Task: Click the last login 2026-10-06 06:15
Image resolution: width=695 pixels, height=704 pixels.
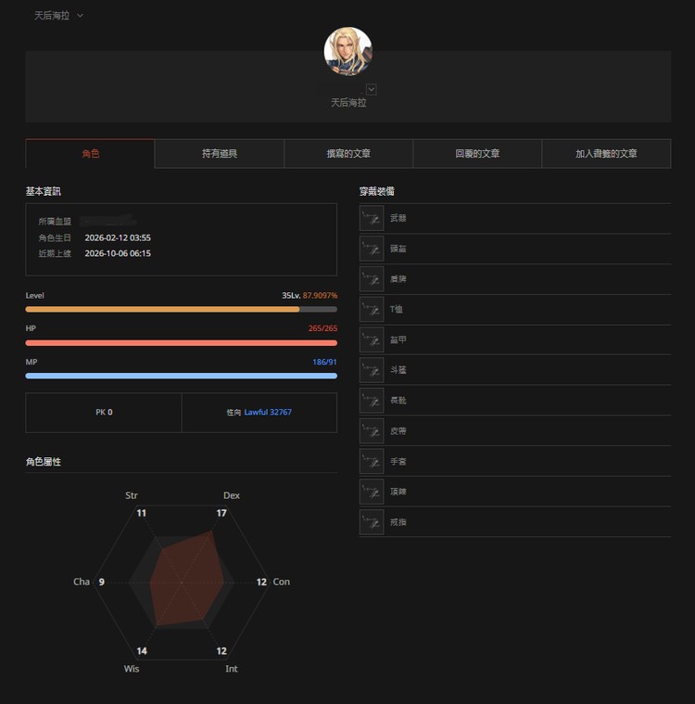Action: (118, 253)
